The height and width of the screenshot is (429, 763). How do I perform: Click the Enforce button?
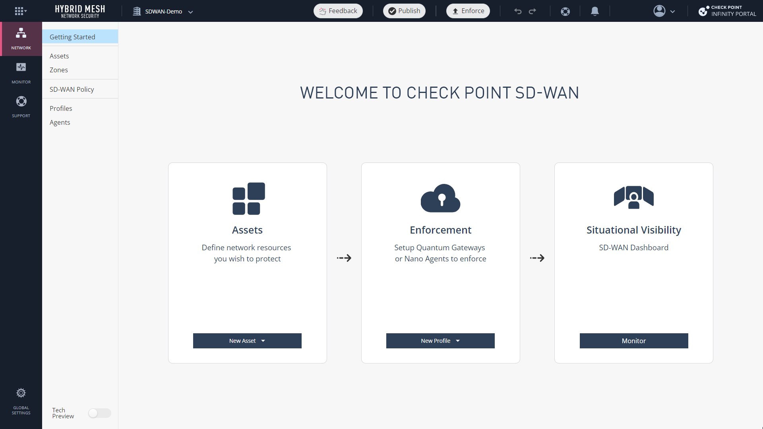coord(468,11)
